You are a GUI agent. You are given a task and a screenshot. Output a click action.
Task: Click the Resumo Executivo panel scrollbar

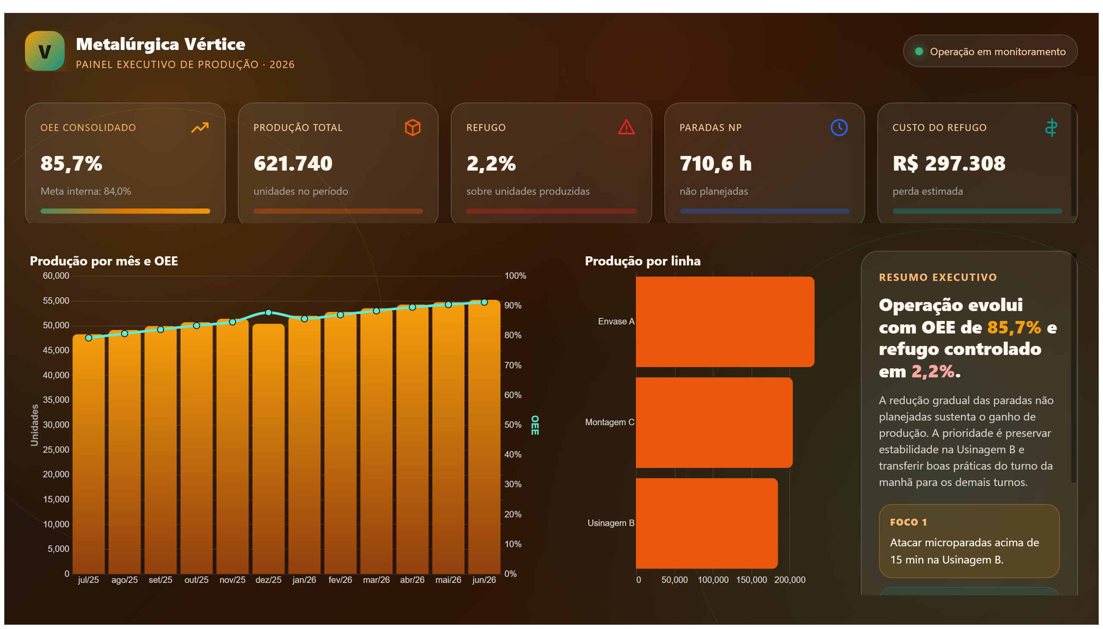1074,367
